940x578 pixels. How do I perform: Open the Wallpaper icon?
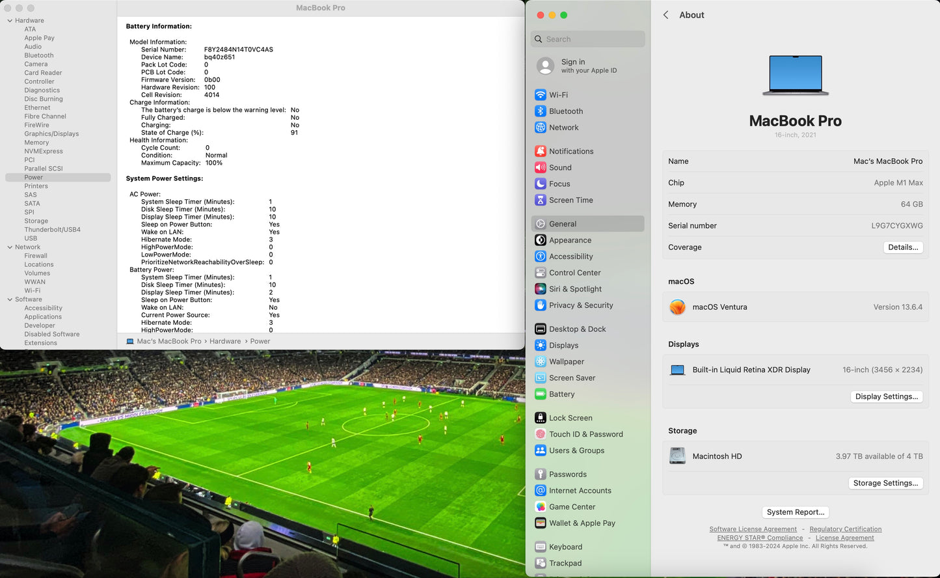(x=540, y=362)
